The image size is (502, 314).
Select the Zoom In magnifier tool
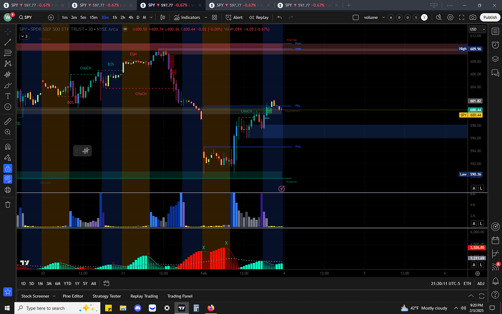8,132
